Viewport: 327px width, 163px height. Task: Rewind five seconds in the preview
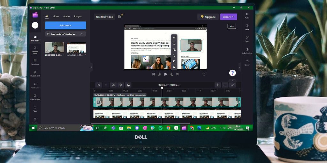tap(159, 74)
